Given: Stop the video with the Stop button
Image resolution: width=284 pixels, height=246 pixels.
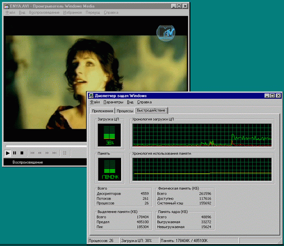Looking at the screenshot, I should (x=22, y=153).
